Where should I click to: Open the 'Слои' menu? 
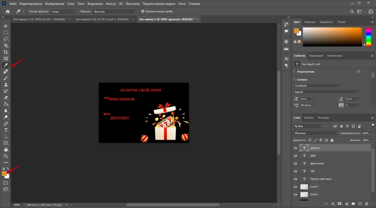point(70,4)
